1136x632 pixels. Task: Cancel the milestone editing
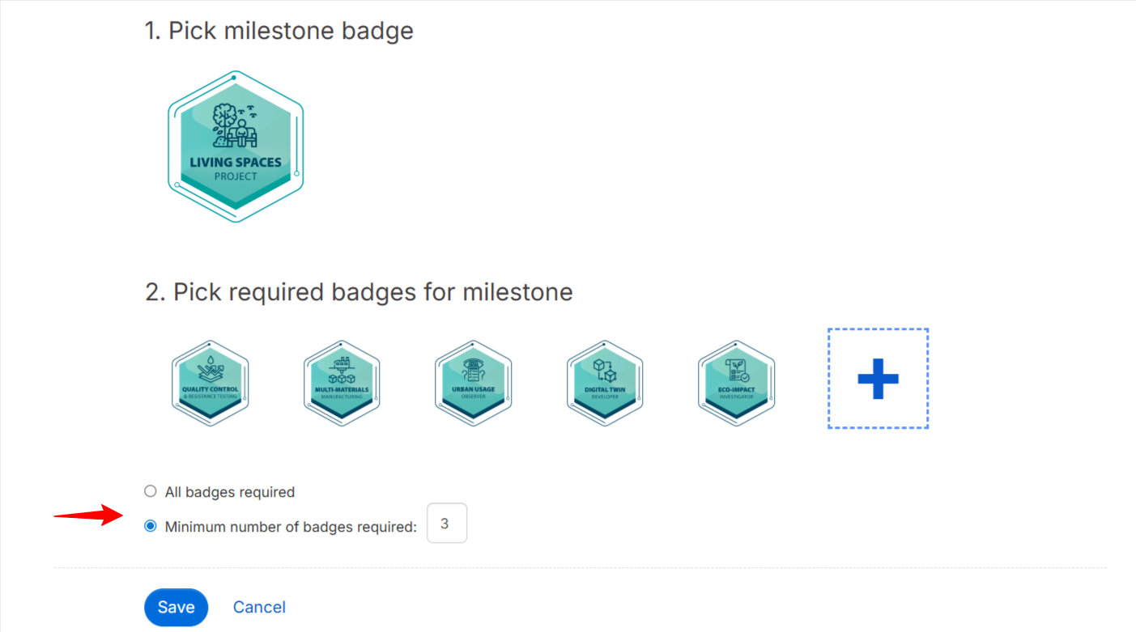259,607
